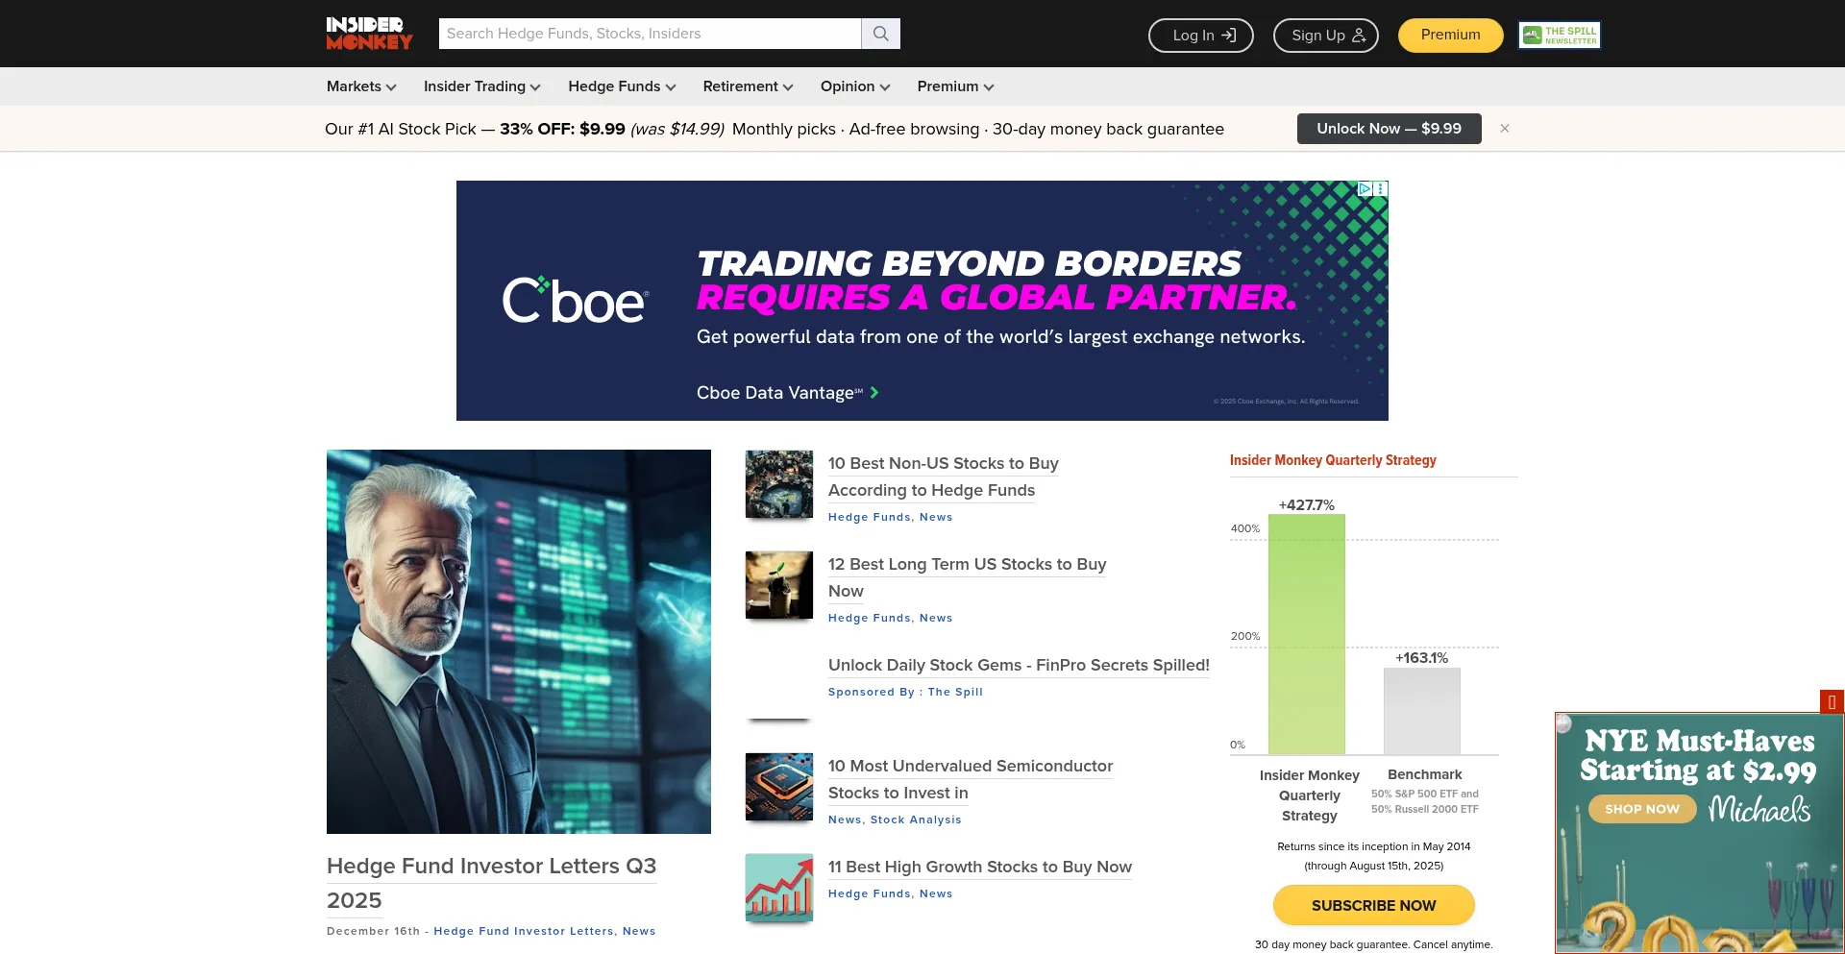Click the Insider Monkey logo
Screen dimensions: 1845x954
coord(369,33)
